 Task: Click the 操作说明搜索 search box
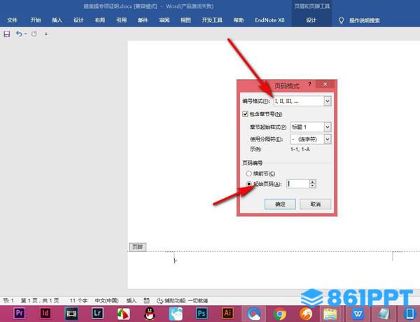(365, 20)
